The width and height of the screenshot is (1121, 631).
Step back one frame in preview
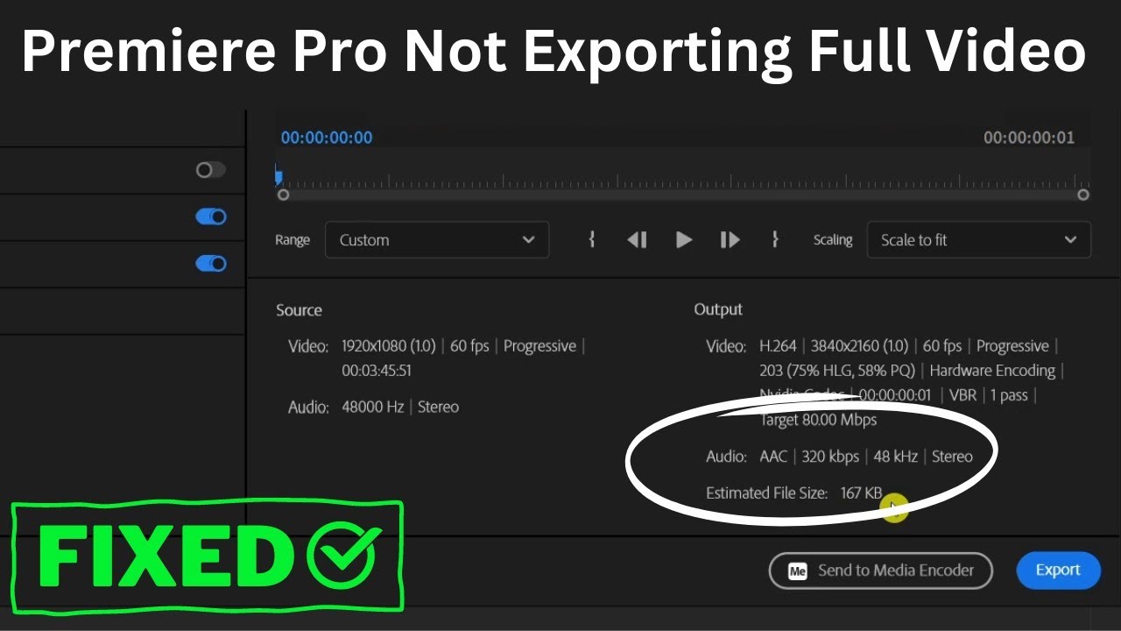point(638,240)
